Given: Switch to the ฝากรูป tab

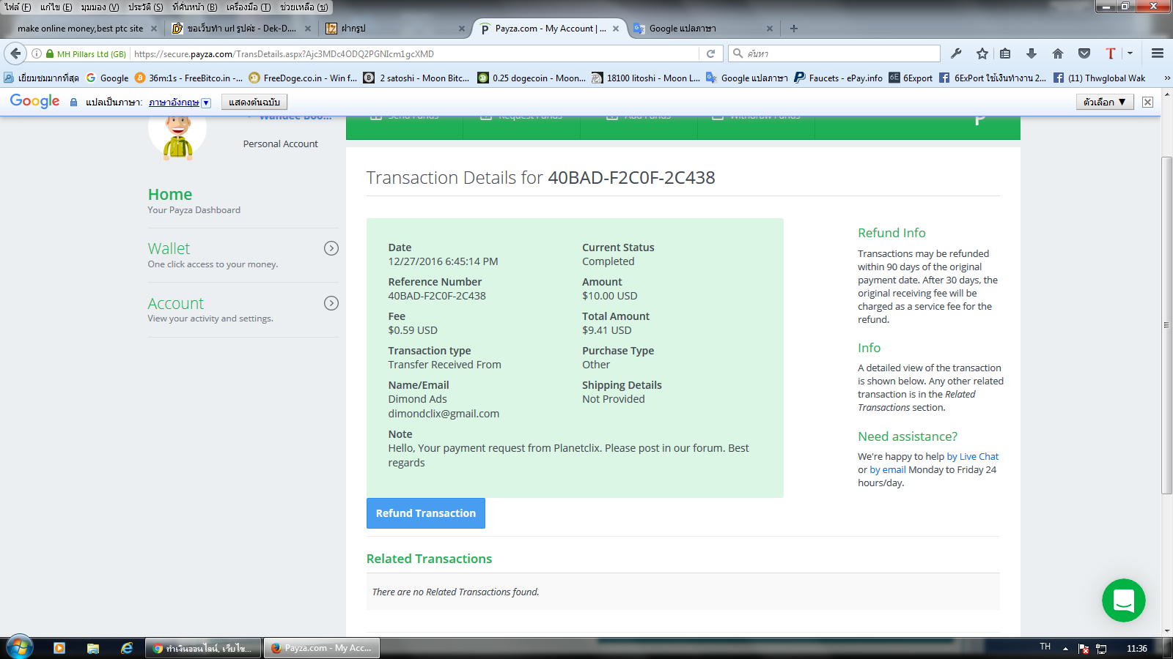Looking at the screenshot, I should (x=395, y=29).
